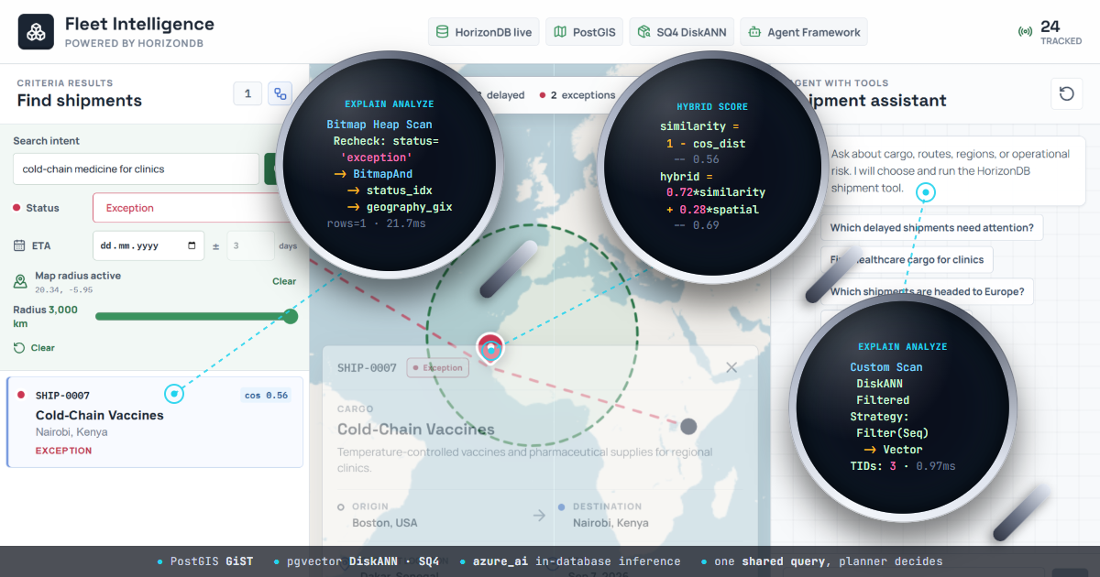Click the cos 0.56 score badge
The image size is (1100, 577).
pyautogui.click(x=266, y=396)
